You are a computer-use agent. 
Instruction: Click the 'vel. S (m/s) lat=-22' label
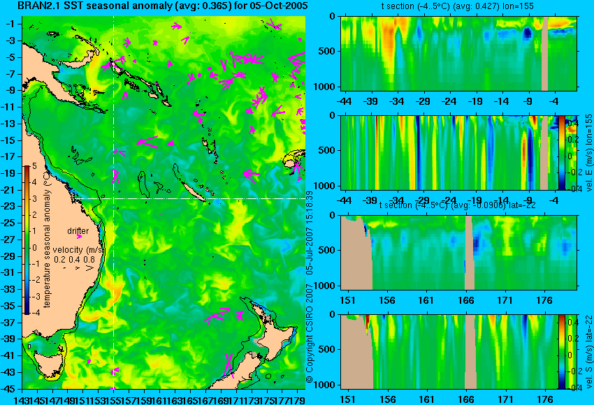pos(589,352)
